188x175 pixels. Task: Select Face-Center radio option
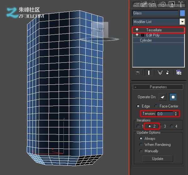point(156,106)
